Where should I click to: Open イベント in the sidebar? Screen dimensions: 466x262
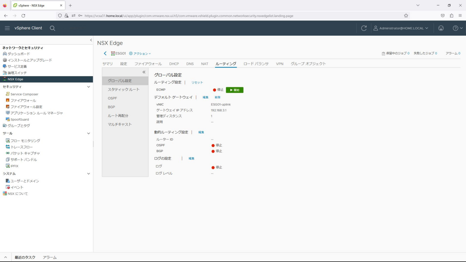[17, 187]
